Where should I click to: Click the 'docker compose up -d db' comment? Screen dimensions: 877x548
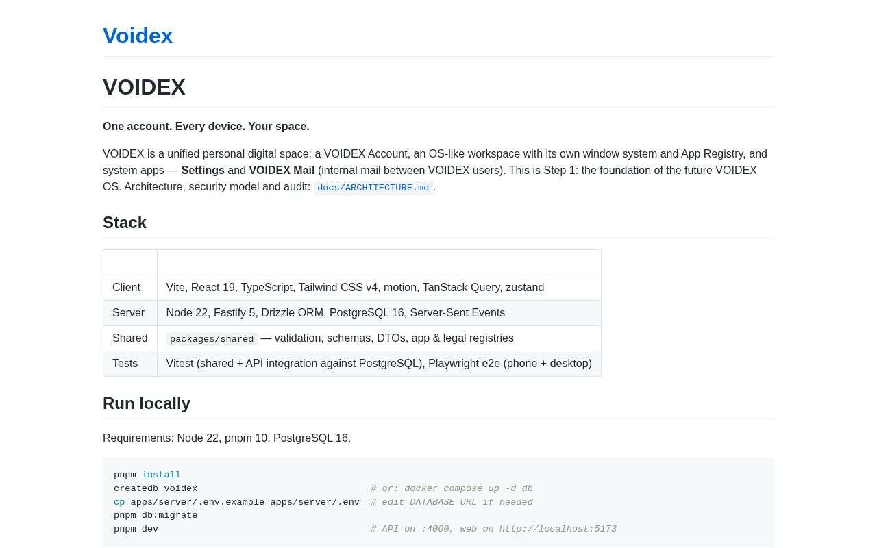[452, 489]
